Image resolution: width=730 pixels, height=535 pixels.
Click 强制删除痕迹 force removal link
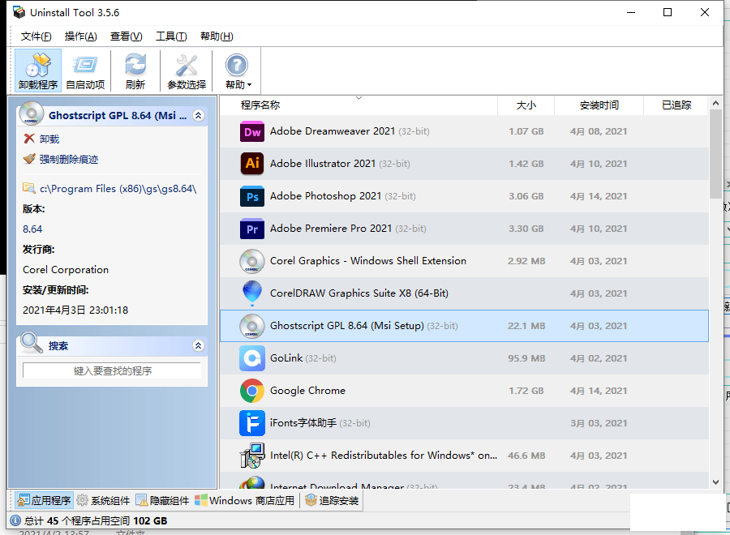(68, 159)
